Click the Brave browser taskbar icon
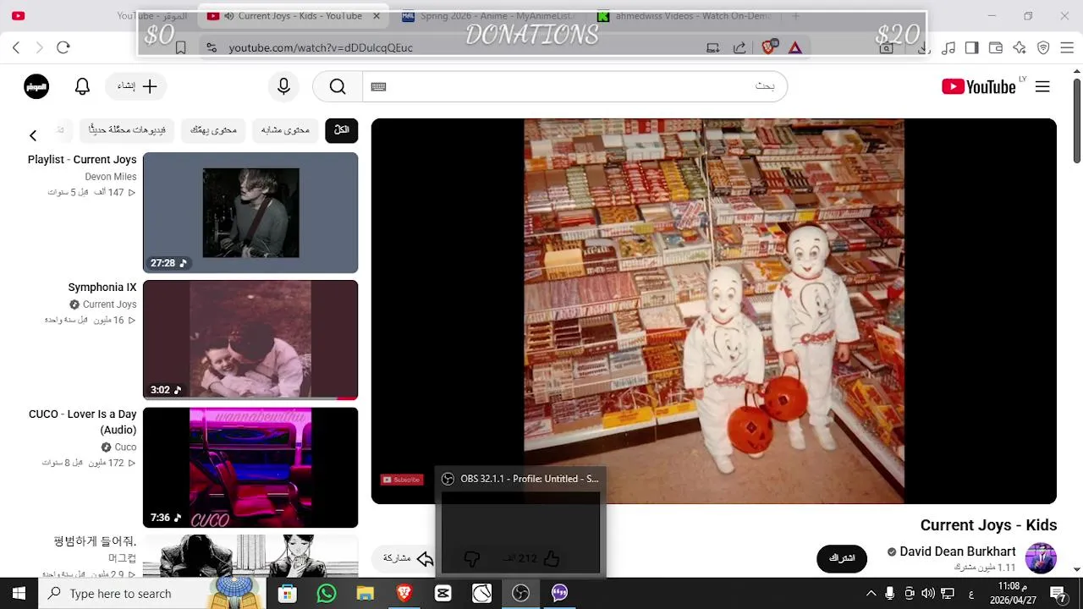The image size is (1083, 609). coord(404,593)
